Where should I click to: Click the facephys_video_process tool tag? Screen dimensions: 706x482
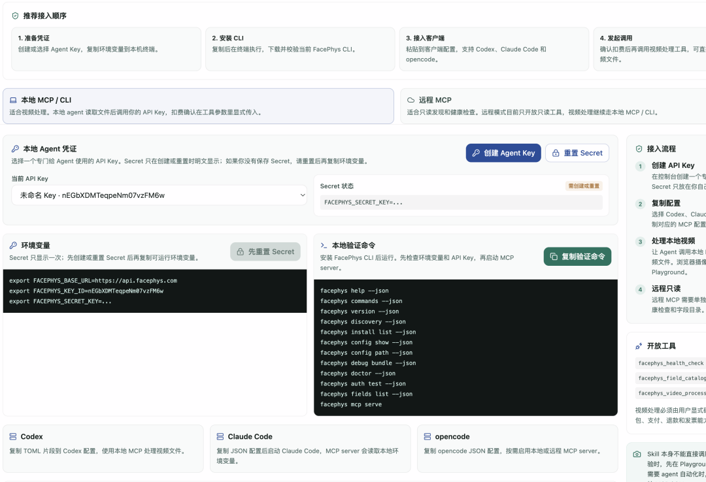coord(671,393)
